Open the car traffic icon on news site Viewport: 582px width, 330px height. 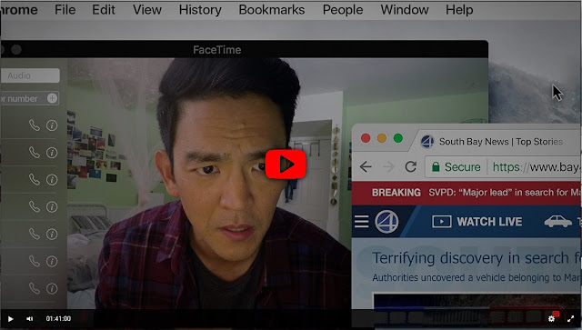pos(557,222)
